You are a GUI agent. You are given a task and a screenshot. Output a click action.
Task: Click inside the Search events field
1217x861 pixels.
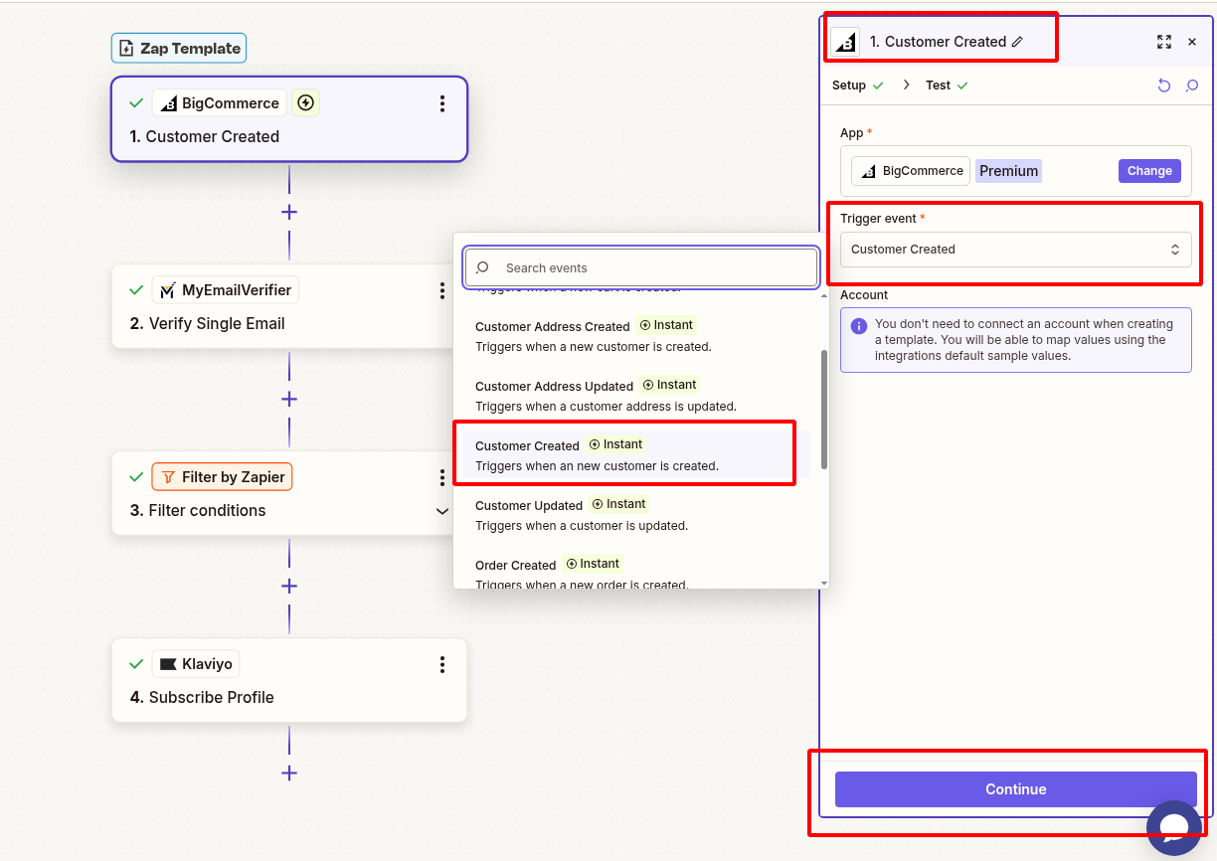click(640, 266)
